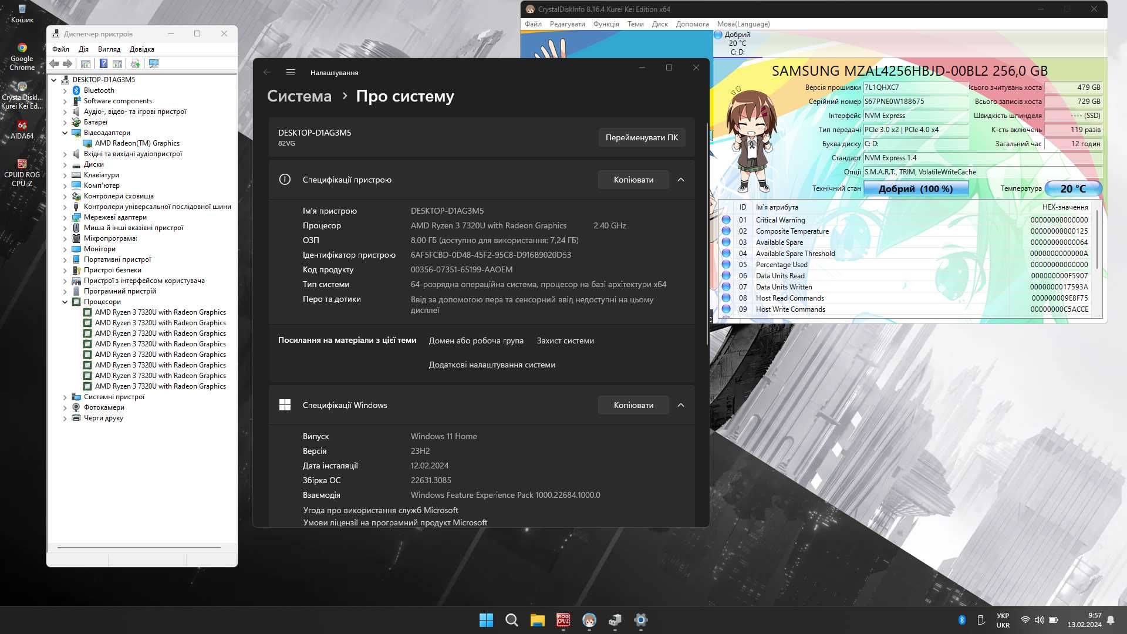Click the back arrow in Settings window

(267, 72)
